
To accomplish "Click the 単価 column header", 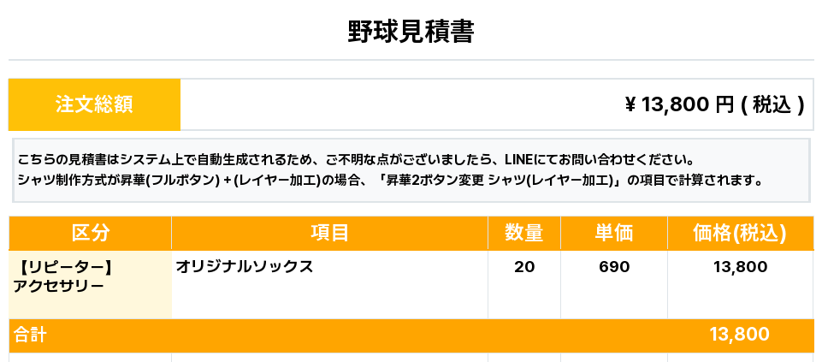I will coord(613,233).
